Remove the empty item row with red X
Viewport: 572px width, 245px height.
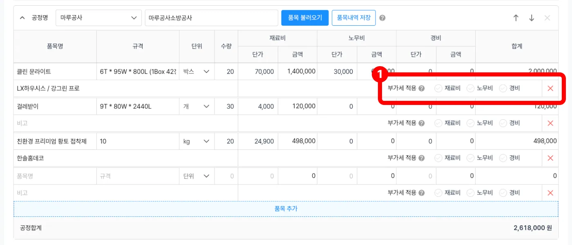point(550,193)
